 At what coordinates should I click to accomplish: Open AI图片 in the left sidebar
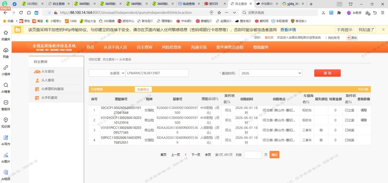click(x=6, y=158)
